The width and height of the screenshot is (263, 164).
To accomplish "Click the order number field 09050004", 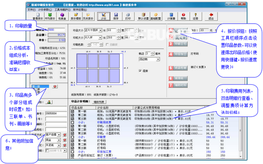I will tap(56, 113).
